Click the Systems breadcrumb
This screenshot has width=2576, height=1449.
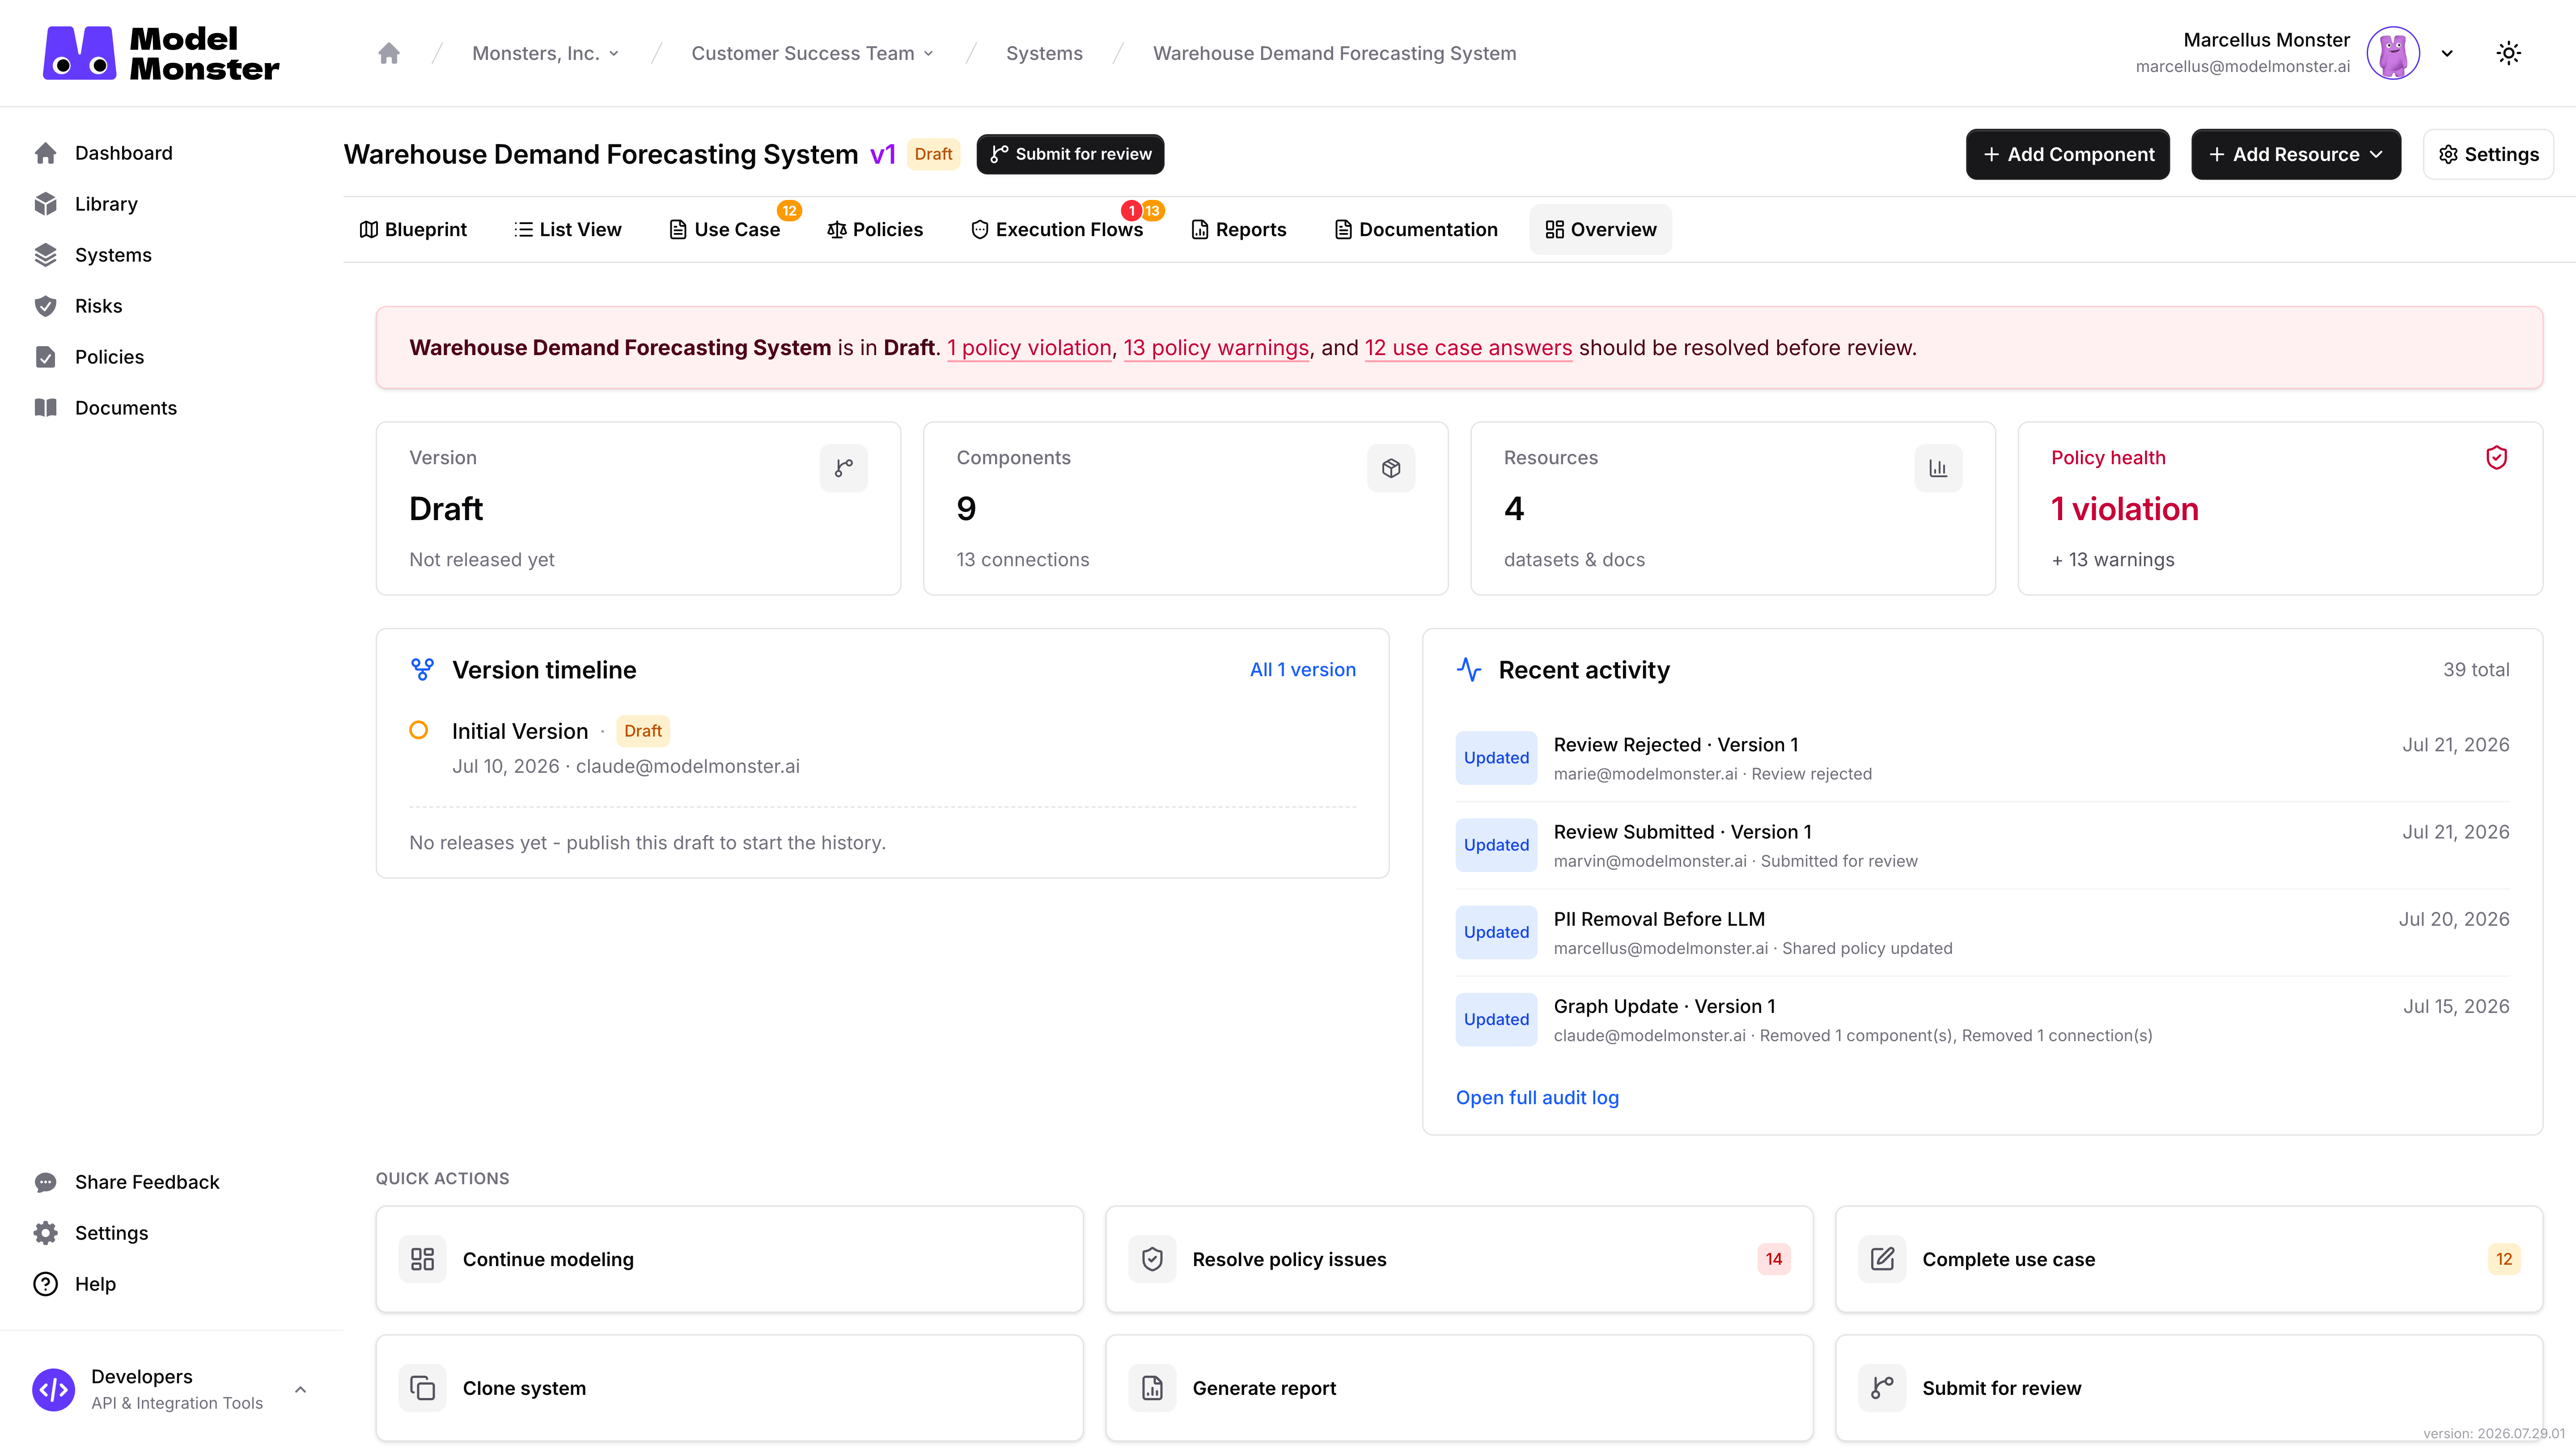pyautogui.click(x=1044, y=53)
